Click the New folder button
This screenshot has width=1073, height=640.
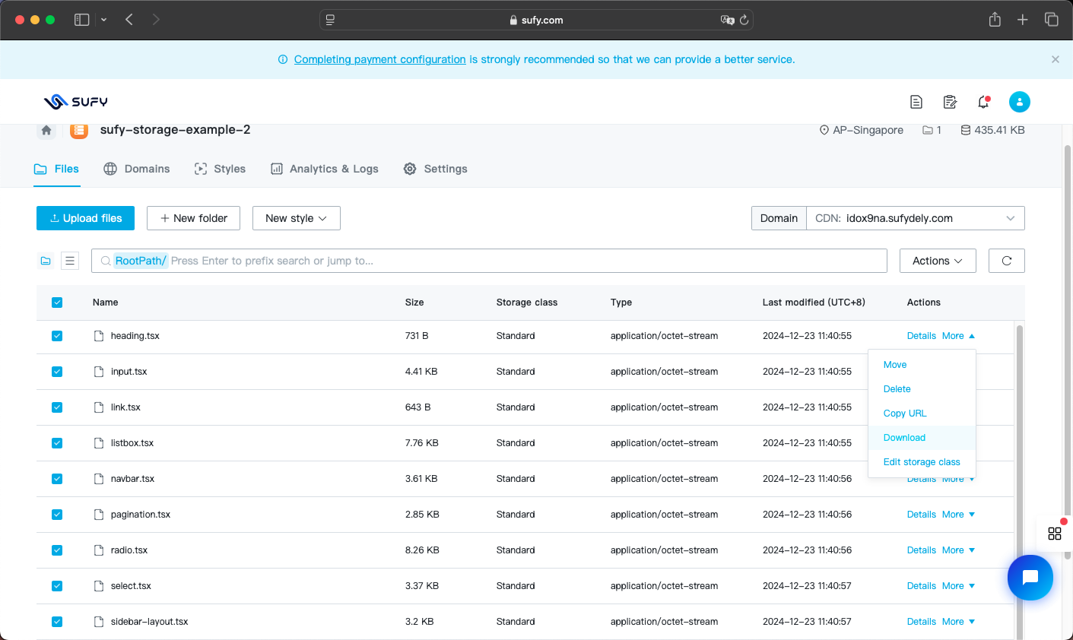193,218
